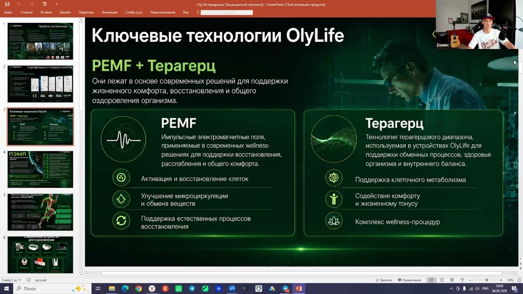This screenshot has width=523, height=294.
Task: Switch to the Вставка ribbon tab
Action: click(46, 12)
